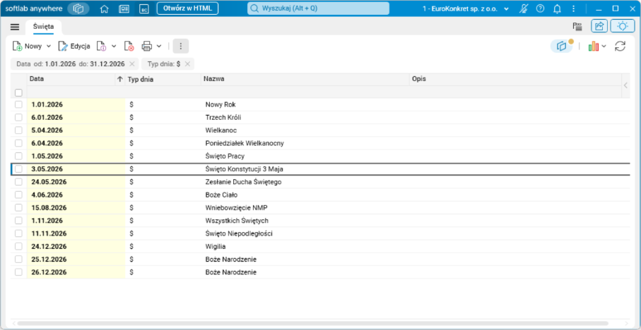Select the 25.12.2026 date cell

76,259
